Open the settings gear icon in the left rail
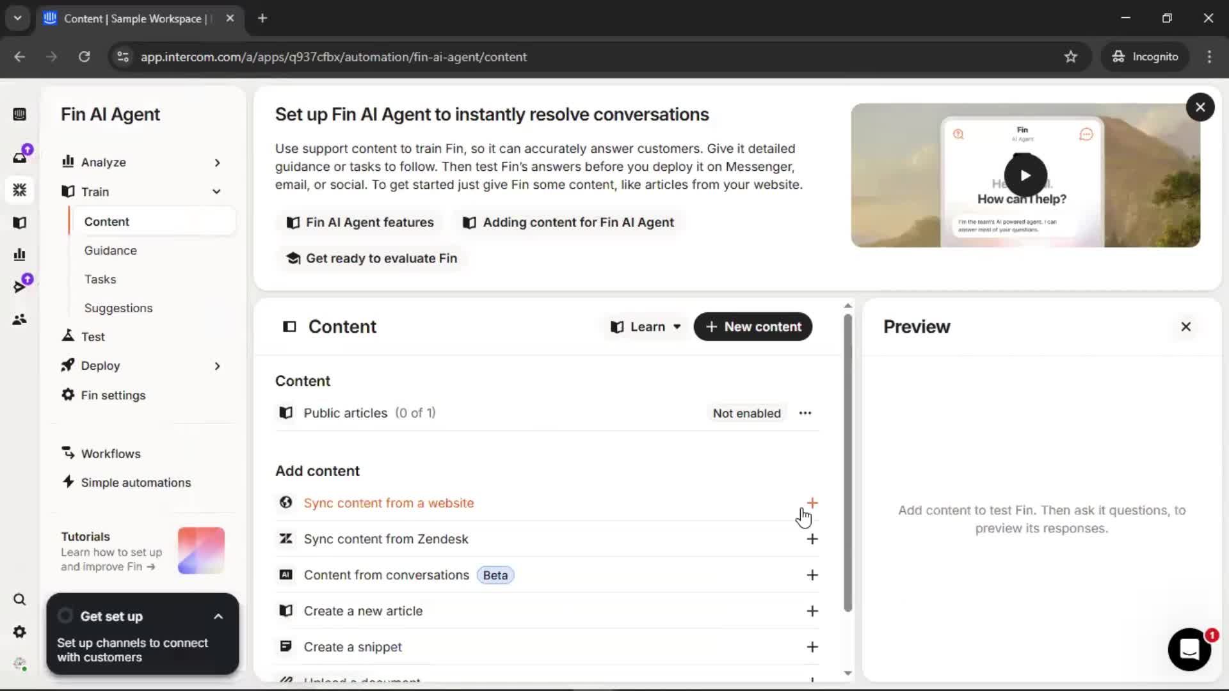 tap(20, 632)
